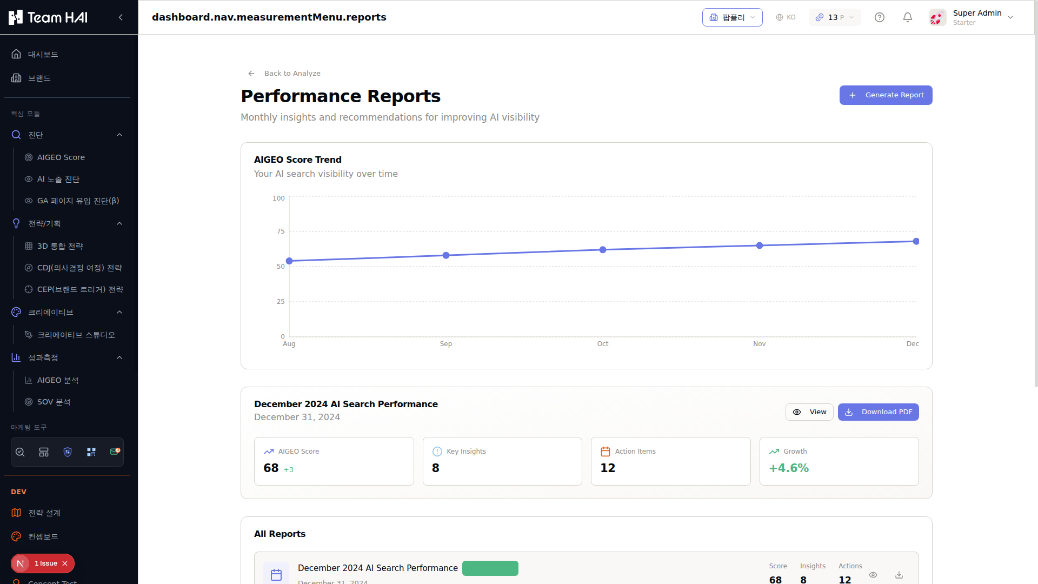Open the 대시보드 home menu item
Screen dimensions: 1038x584
pos(67,54)
